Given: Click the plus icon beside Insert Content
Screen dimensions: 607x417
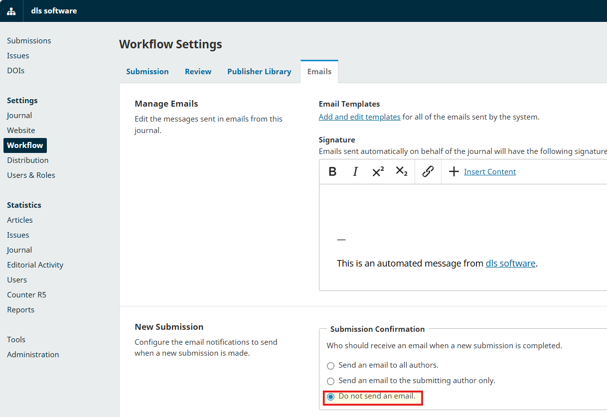Looking at the screenshot, I should click(x=454, y=172).
